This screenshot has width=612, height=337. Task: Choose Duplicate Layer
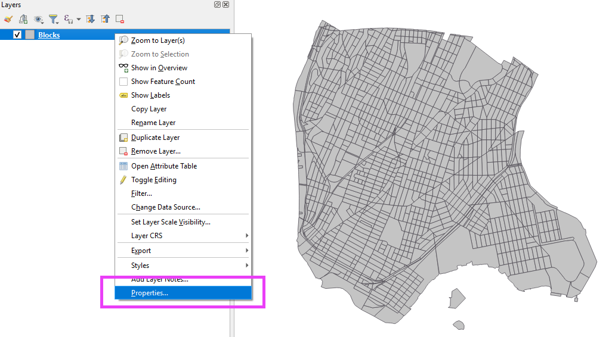183,138
